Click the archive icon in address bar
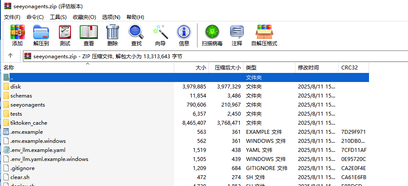This screenshot has width=408, height=186. click(28, 56)
